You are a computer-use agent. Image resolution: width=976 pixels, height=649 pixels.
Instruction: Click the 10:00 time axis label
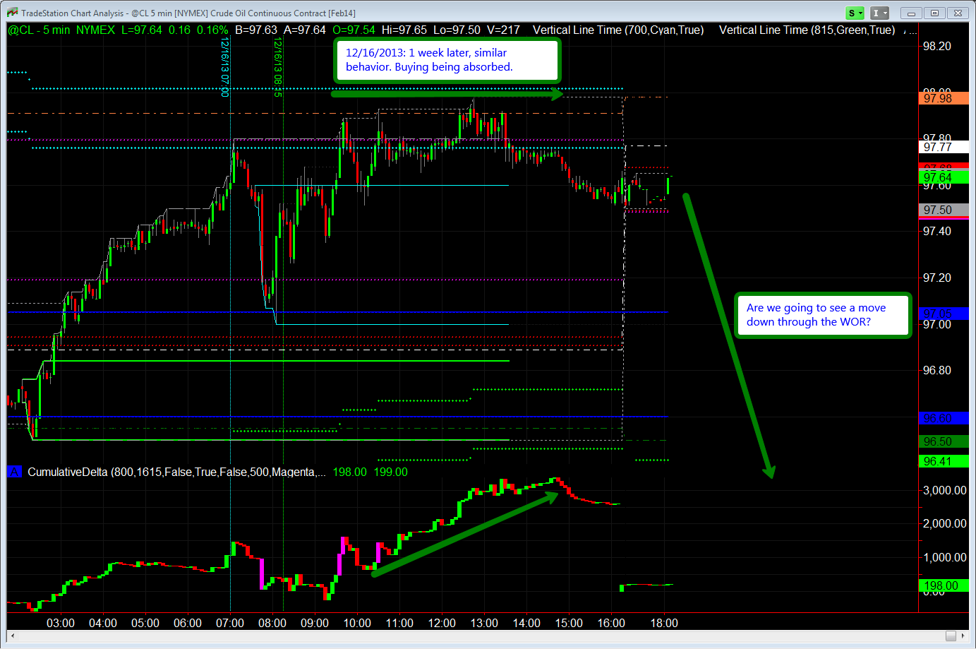pos(357,623)
